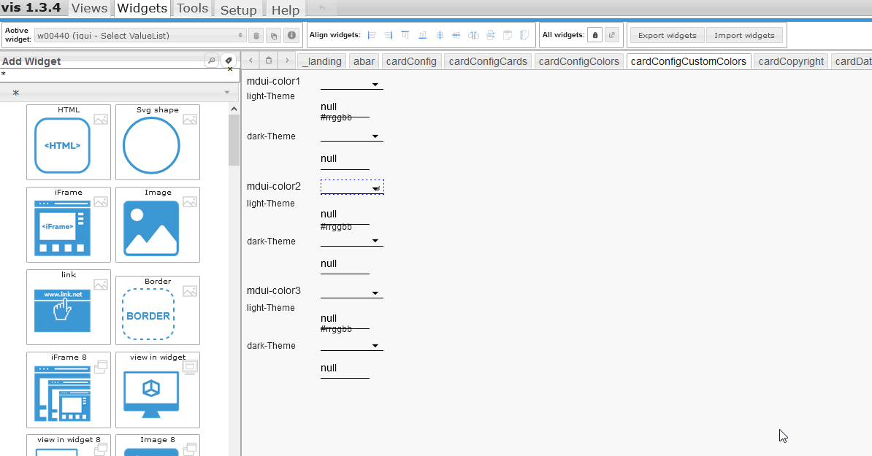Switch to the cardConfigColors view tab
The height and width of the screenshot is (456, 872).
tap(578, 61)
